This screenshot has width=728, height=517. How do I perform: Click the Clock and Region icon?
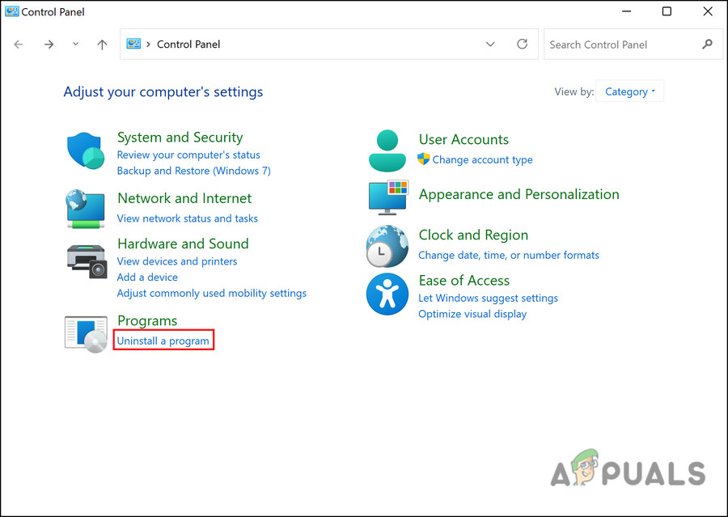(x=387, y=246)
